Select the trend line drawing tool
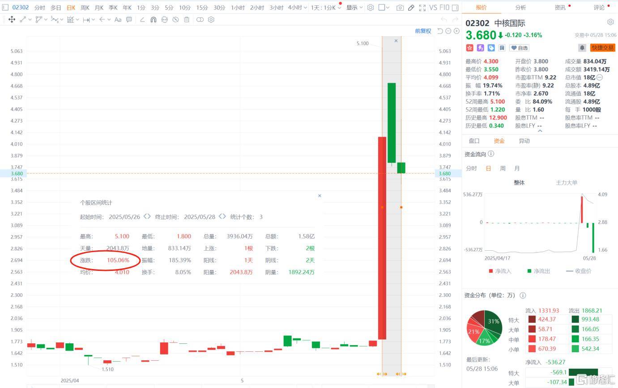This screenshot has width=618, height=388. [x=23, y=20]
